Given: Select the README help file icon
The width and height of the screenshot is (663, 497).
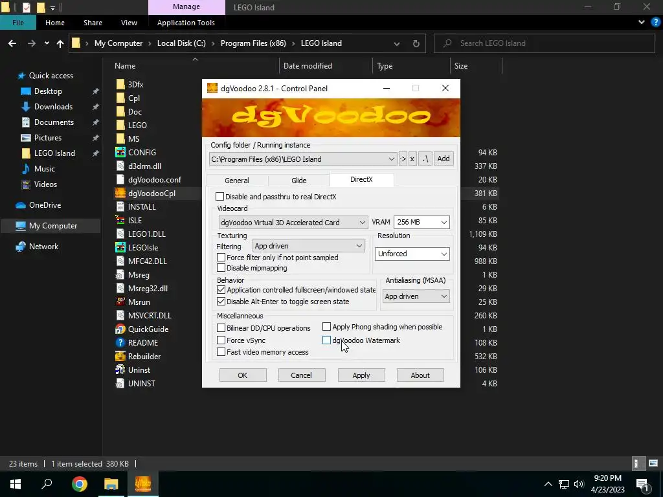Looking at the screenshot, I should click(120, 343).
